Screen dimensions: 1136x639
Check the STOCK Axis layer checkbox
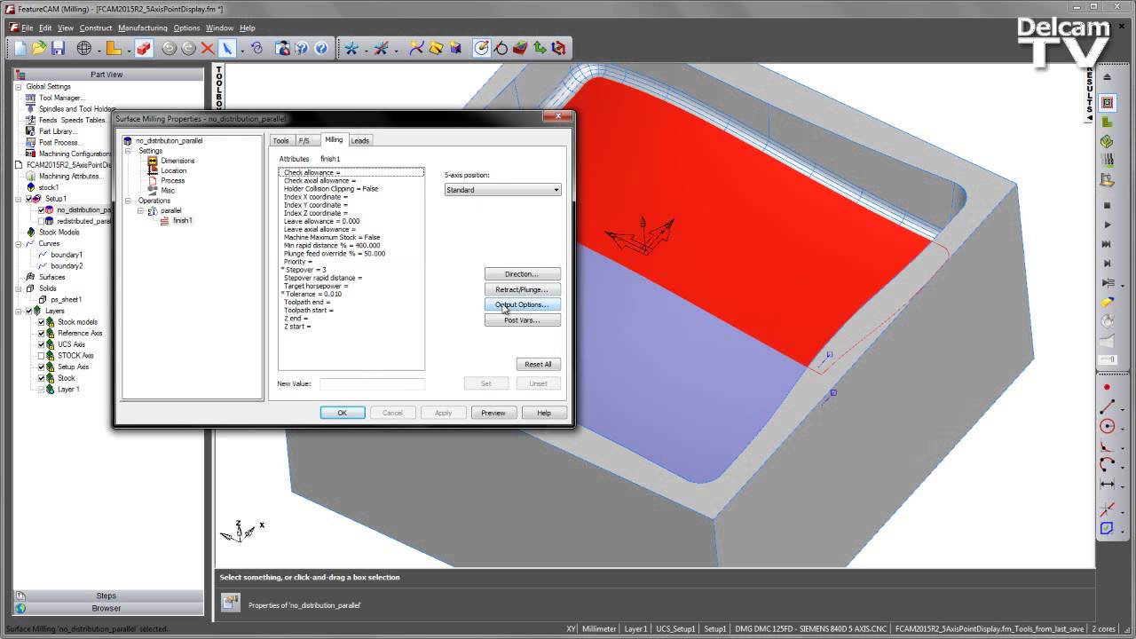pos(41,356)
